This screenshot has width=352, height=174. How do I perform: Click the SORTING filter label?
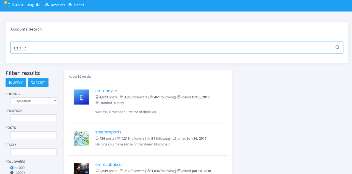coord(13,94)
